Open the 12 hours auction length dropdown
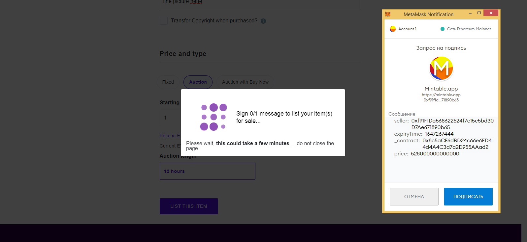The height and width of the screenshot is (242, 527). 207,171
